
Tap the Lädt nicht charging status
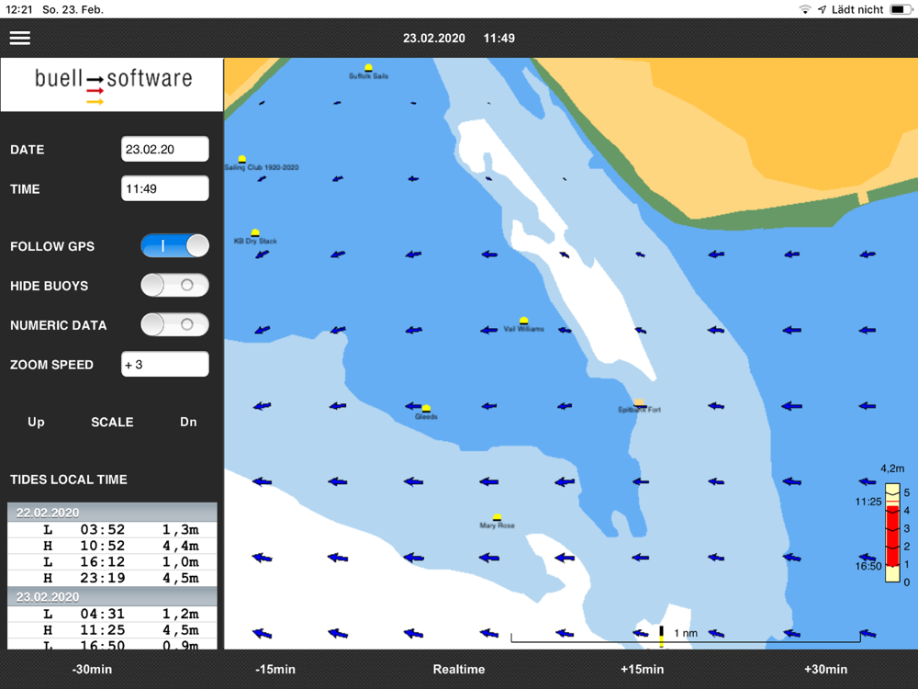click(x=857, y=9)
